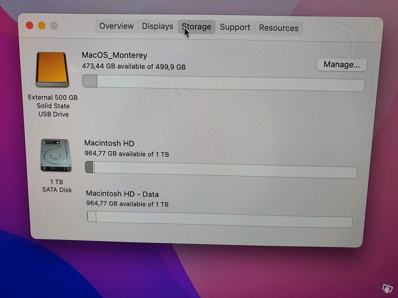Select the 'Macintosh HD' volume title

click(x=109, y=143)
